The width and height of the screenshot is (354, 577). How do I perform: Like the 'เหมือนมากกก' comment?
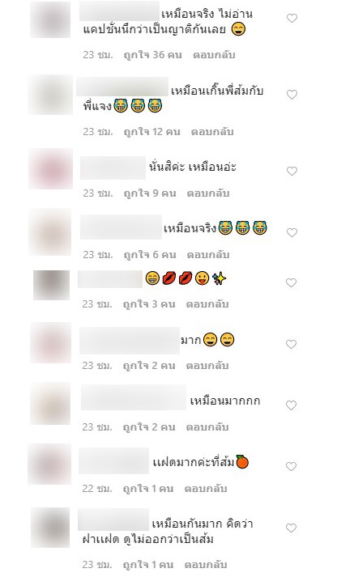[x=291, y=405]
